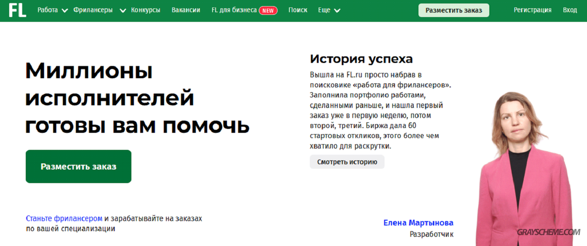Viewport: 587px width, 246px height.
Task: Go to Конкурсы
Action: [145, 10]
